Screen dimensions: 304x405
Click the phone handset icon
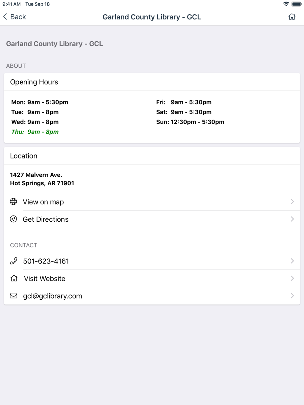pyautogui.click(x=13, y=261)
